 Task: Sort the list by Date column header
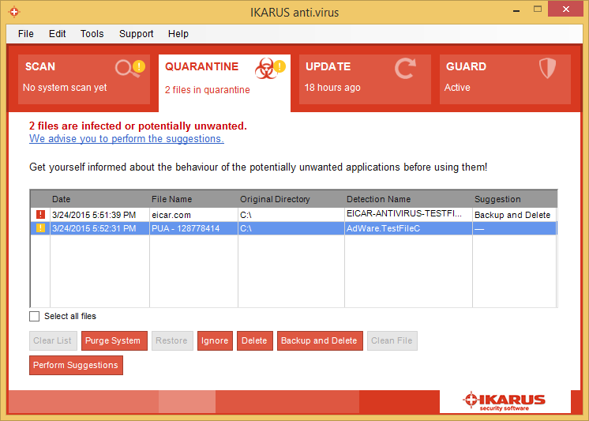tap(62, 199)
